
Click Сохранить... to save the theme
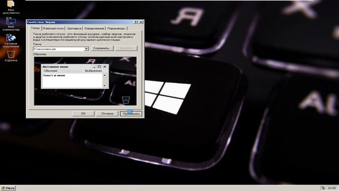[x=102, y=48]
